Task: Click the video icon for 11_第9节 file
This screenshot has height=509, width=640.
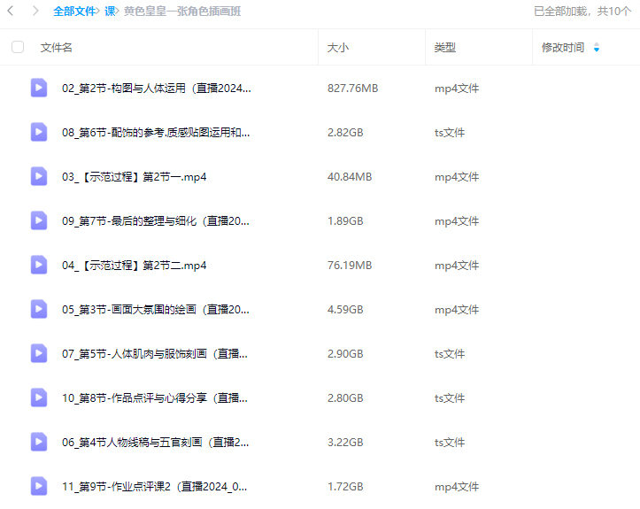Action: [x=39, y=486]
